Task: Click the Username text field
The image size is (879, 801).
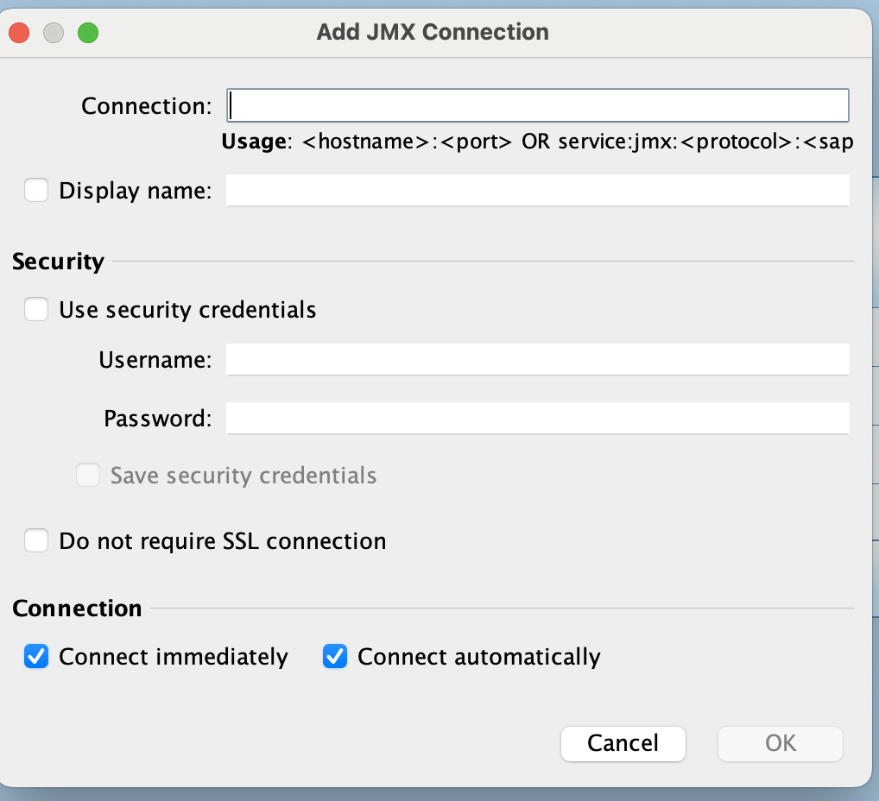Action: [x=538, y=359]
